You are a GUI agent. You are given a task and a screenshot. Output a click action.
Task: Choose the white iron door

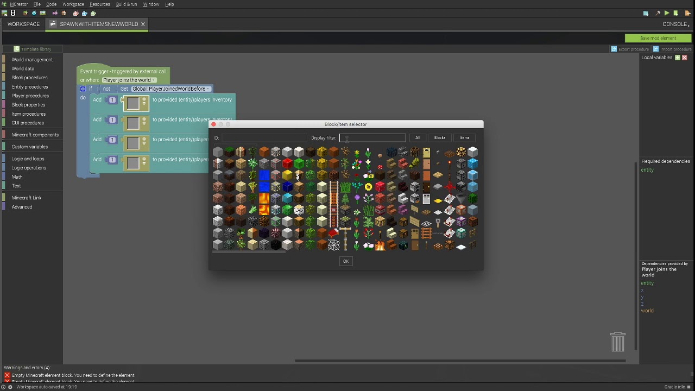[426, 199]
